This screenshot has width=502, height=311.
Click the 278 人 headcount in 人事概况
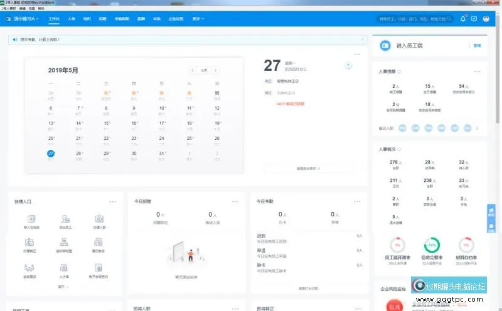click(x=396, y=162)
